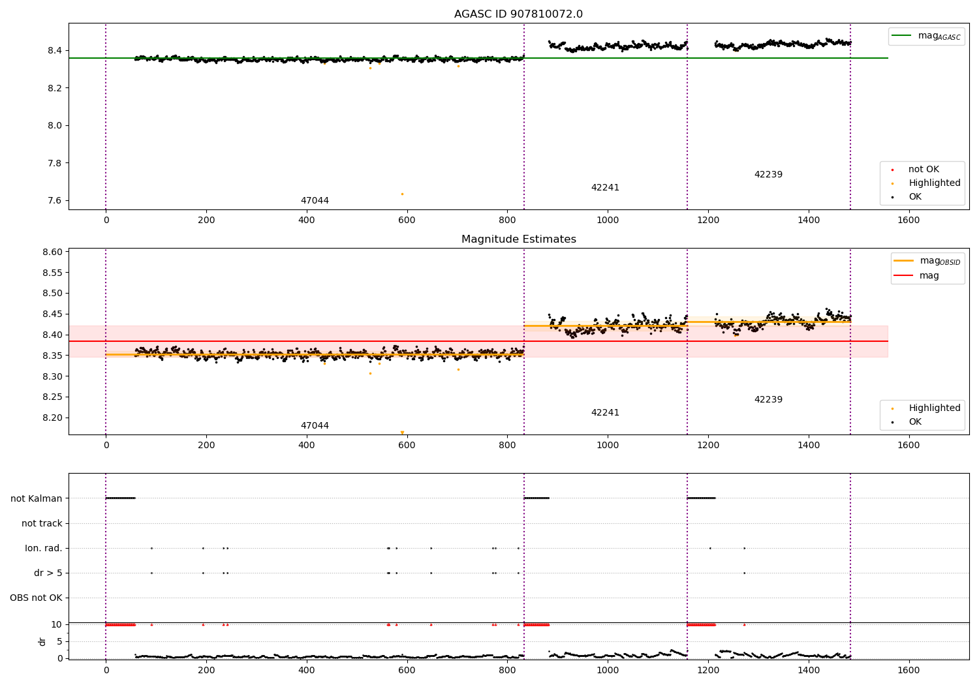Click obsid label 42239 in Magnitude Estimates plot
This screenshot has width=979, height=685.
point(768,399)
